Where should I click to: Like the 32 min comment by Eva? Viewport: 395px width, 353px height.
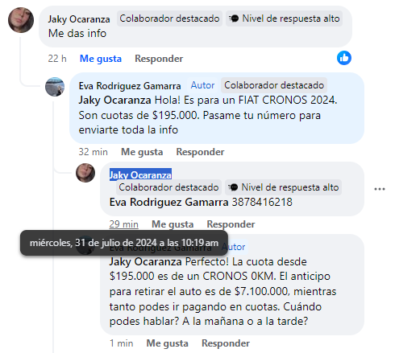142,152
